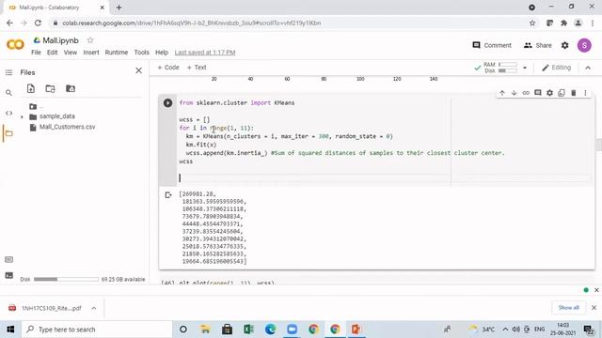This screenshot has height=338, width=602.
Task: Run the KMeans code cell
Action: click(x=167, y=102)
